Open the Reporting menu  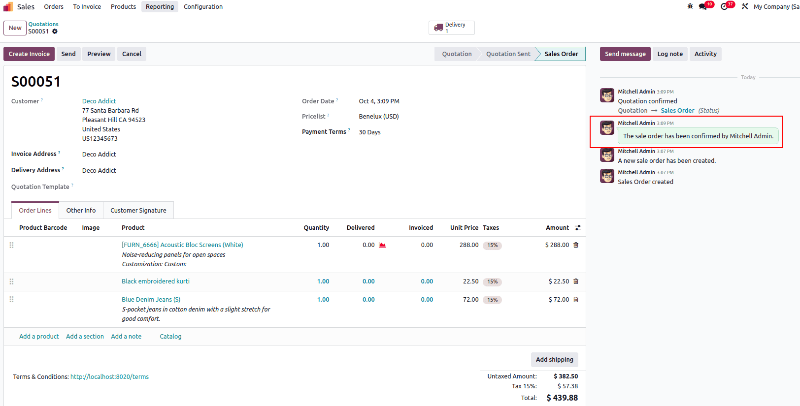[x=160, y=6]
